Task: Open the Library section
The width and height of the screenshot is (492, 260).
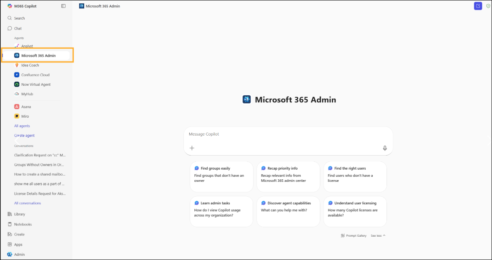Action: [x=18, y=214]
